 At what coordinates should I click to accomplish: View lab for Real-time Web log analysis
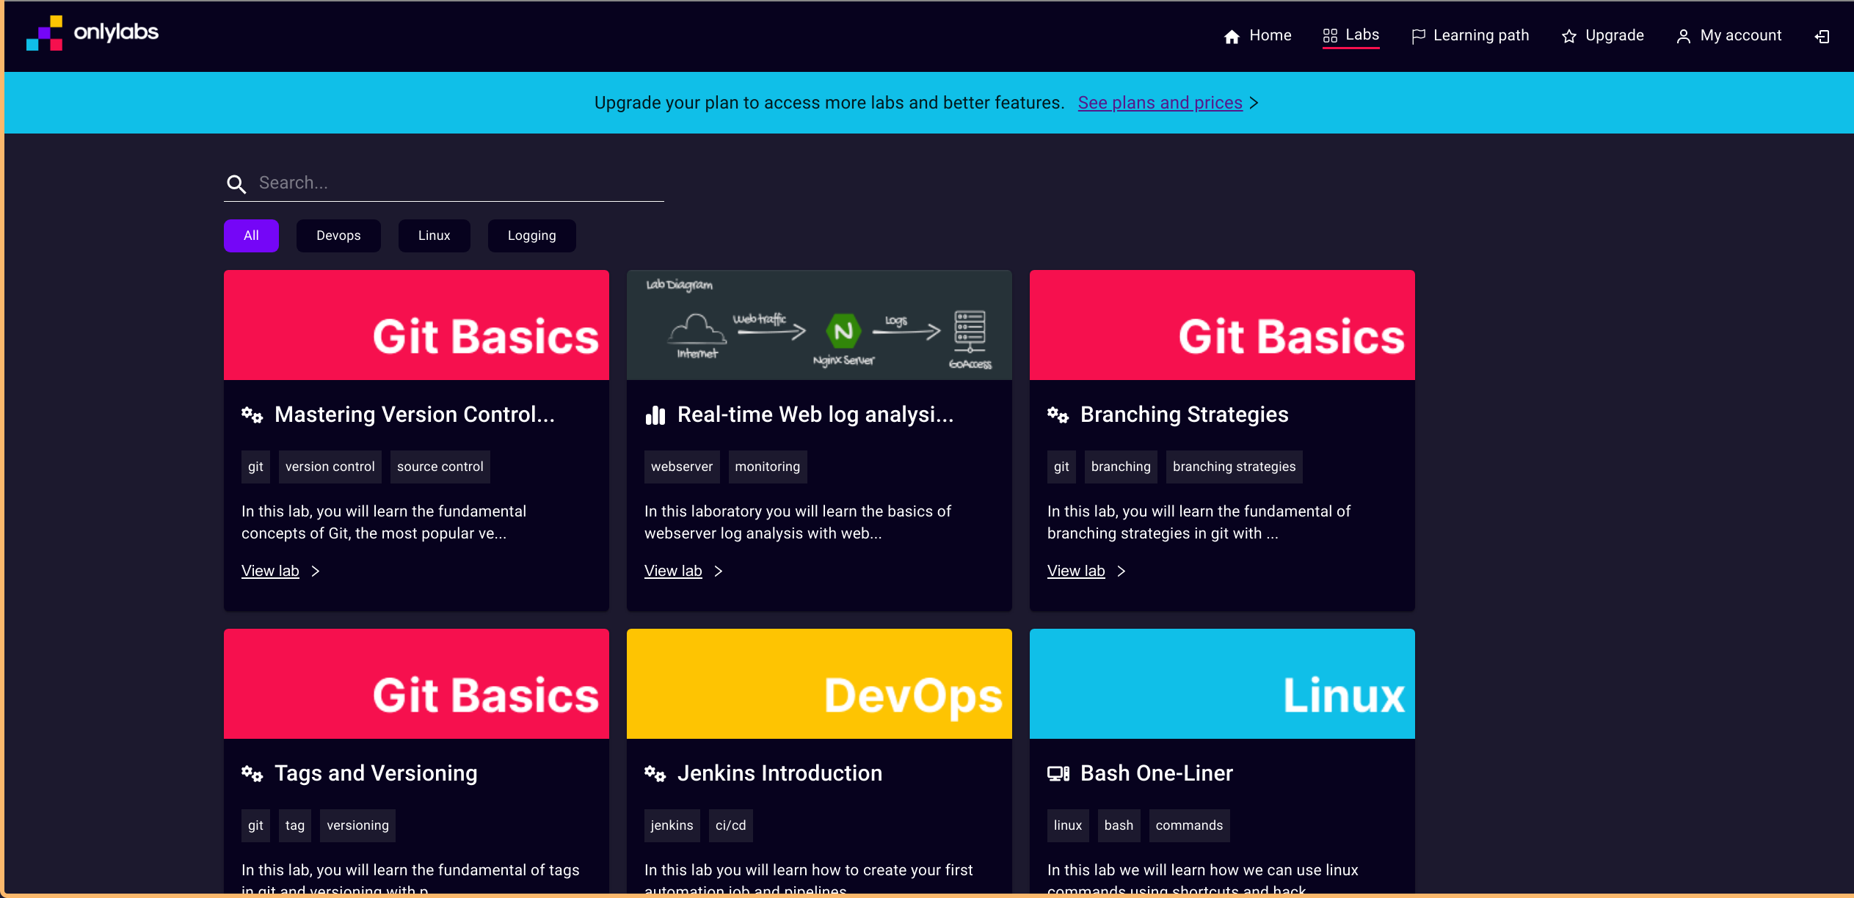click(x=673, y=571)
